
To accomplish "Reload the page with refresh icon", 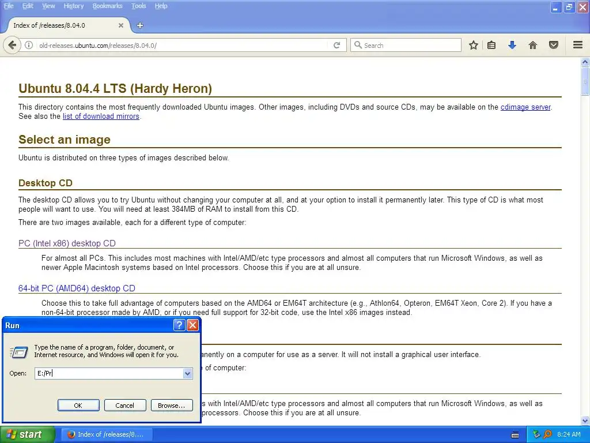I will [x=336, y=45].
